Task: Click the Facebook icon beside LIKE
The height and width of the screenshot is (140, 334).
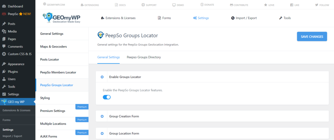Action: (x=292, y=5)
